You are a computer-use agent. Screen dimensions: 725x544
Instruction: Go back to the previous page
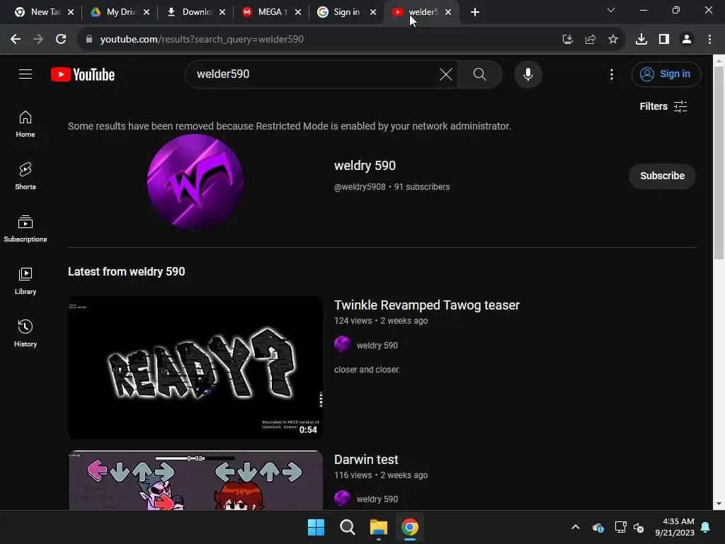(x=16, y=40)
